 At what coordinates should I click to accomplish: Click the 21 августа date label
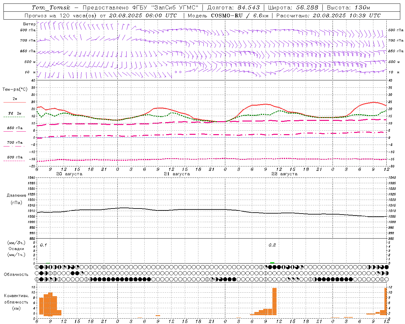click(177, 174)
